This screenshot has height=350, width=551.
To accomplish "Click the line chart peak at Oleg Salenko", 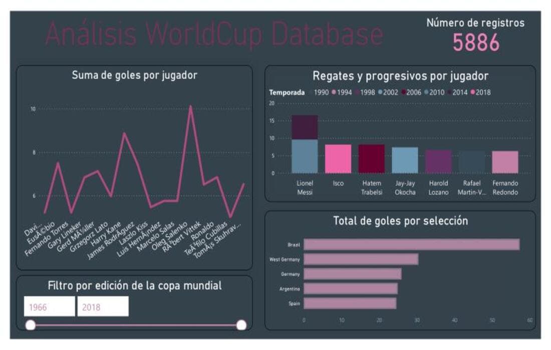I will [190, 106].
